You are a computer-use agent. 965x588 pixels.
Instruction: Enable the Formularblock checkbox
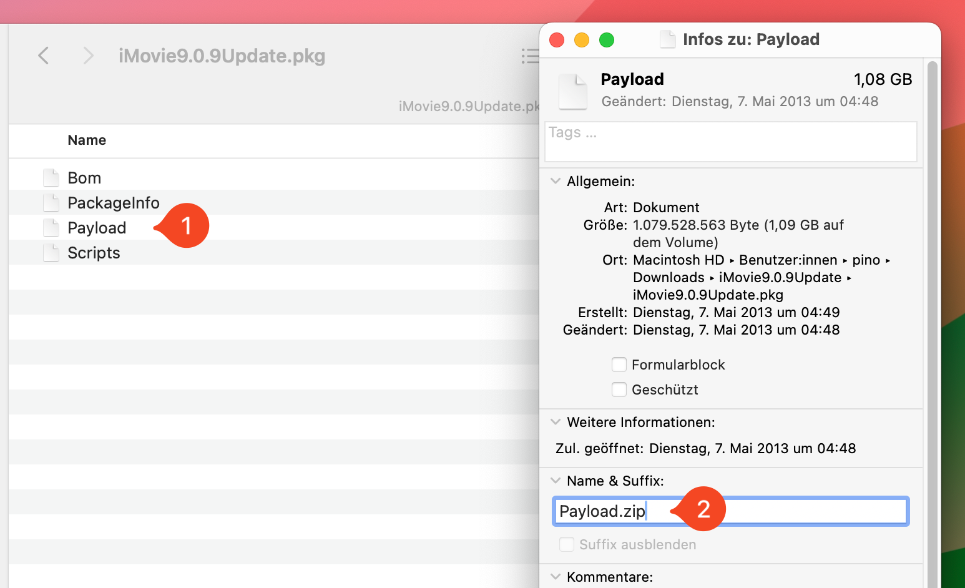coord(619,365)
